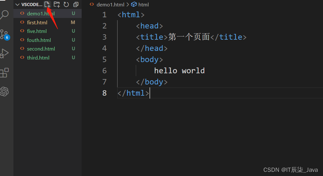Click the html file icon beside first.html
Screen dimensions: 323x176
coord(22,22)
